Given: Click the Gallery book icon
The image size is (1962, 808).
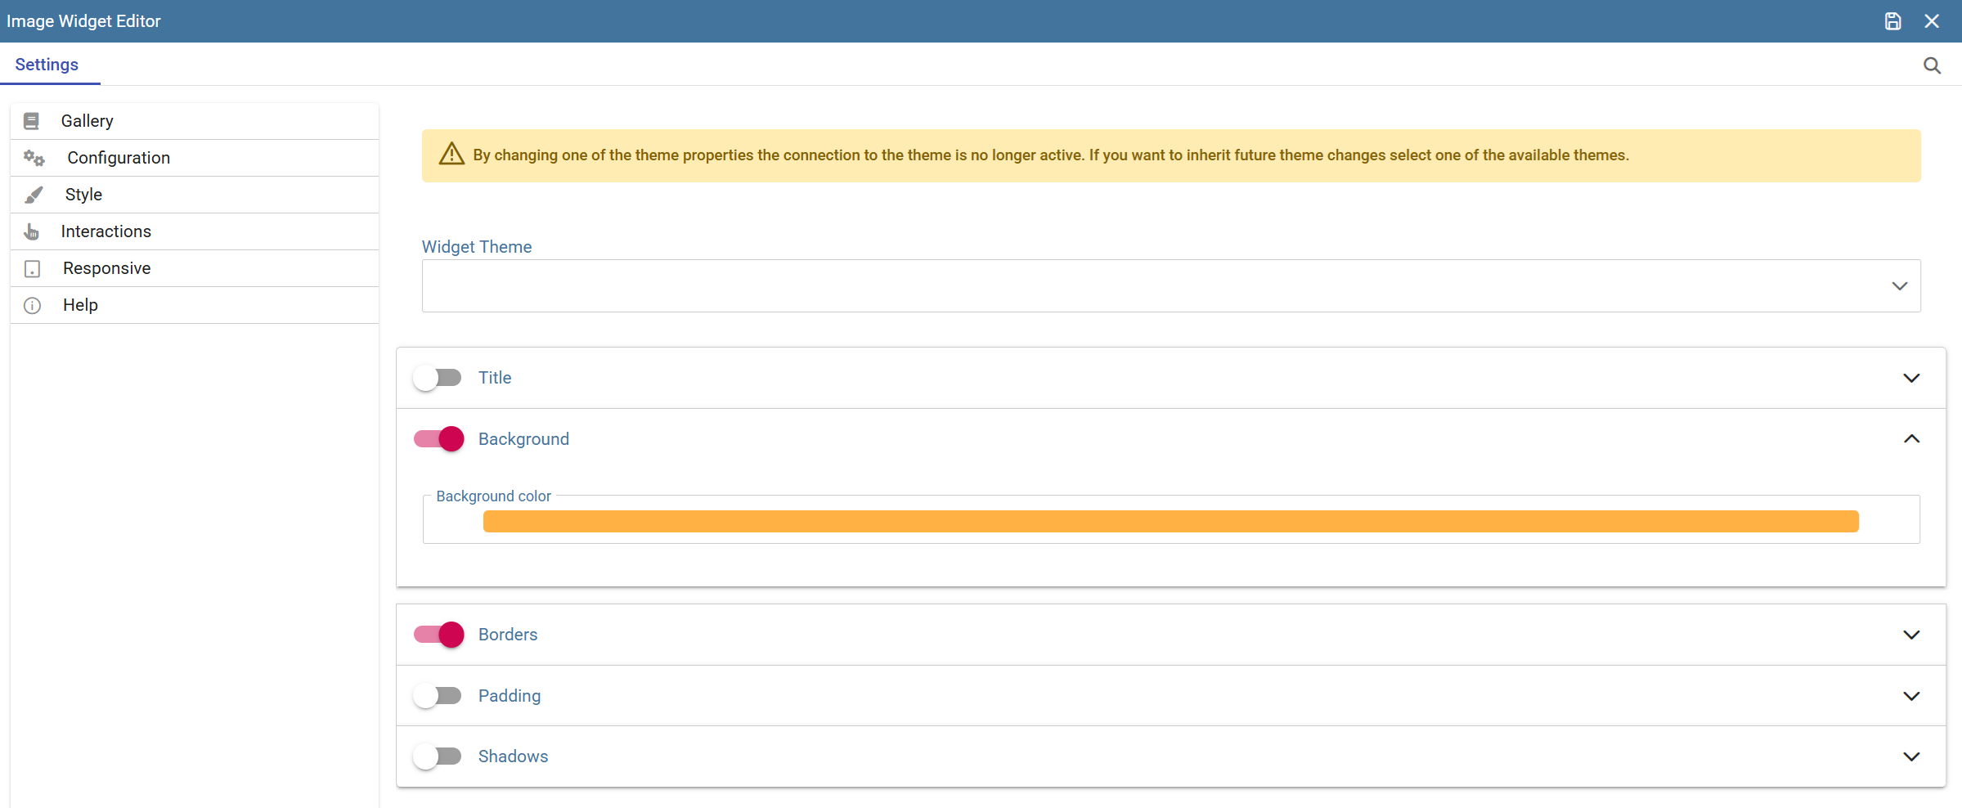Looking at the screenshot, I should [x=31, y=121].
